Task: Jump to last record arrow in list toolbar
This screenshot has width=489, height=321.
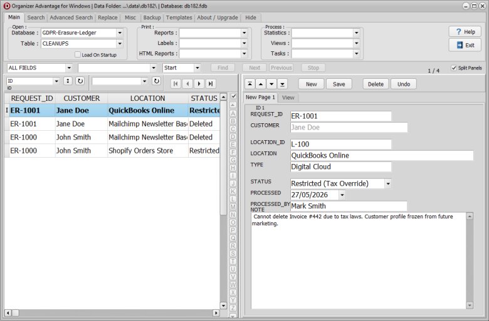Action: tap(211, 84)
